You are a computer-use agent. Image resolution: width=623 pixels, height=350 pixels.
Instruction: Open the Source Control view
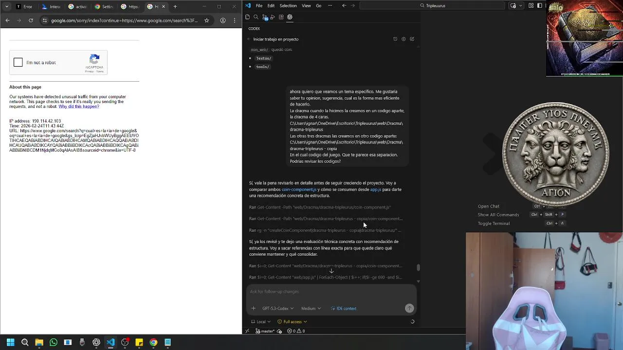pyautogui.click(x=265, y=17)
